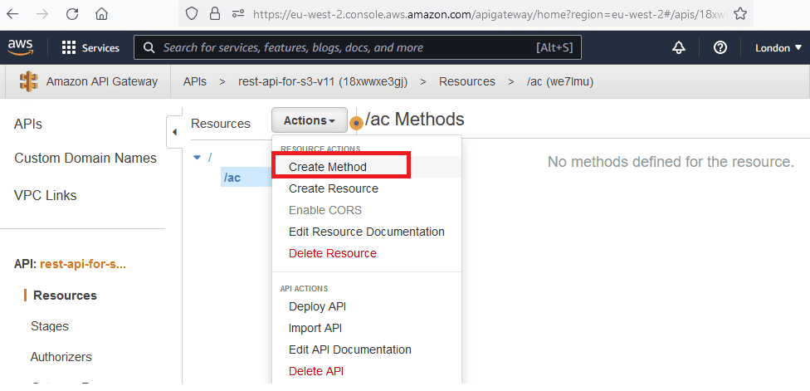Screen dimensions: 810x391
Task: Bookmark this page with star icon
Action: tap(740, 13)
